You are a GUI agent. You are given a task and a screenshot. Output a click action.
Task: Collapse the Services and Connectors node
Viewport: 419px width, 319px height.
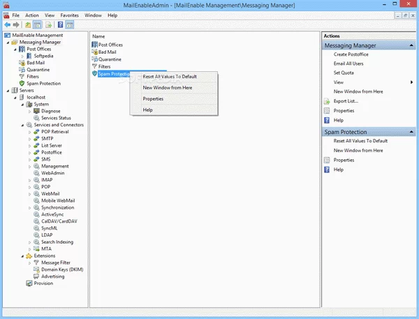(22, 126)
